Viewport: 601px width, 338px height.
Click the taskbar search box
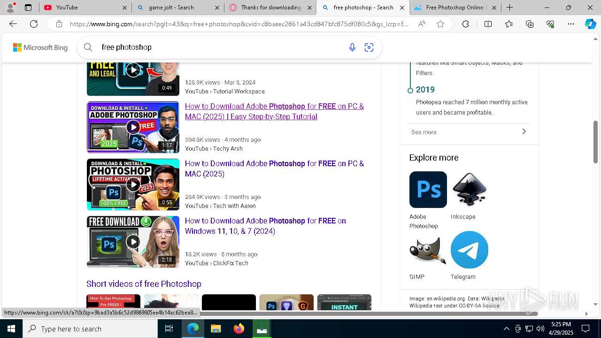coord(90,329)
